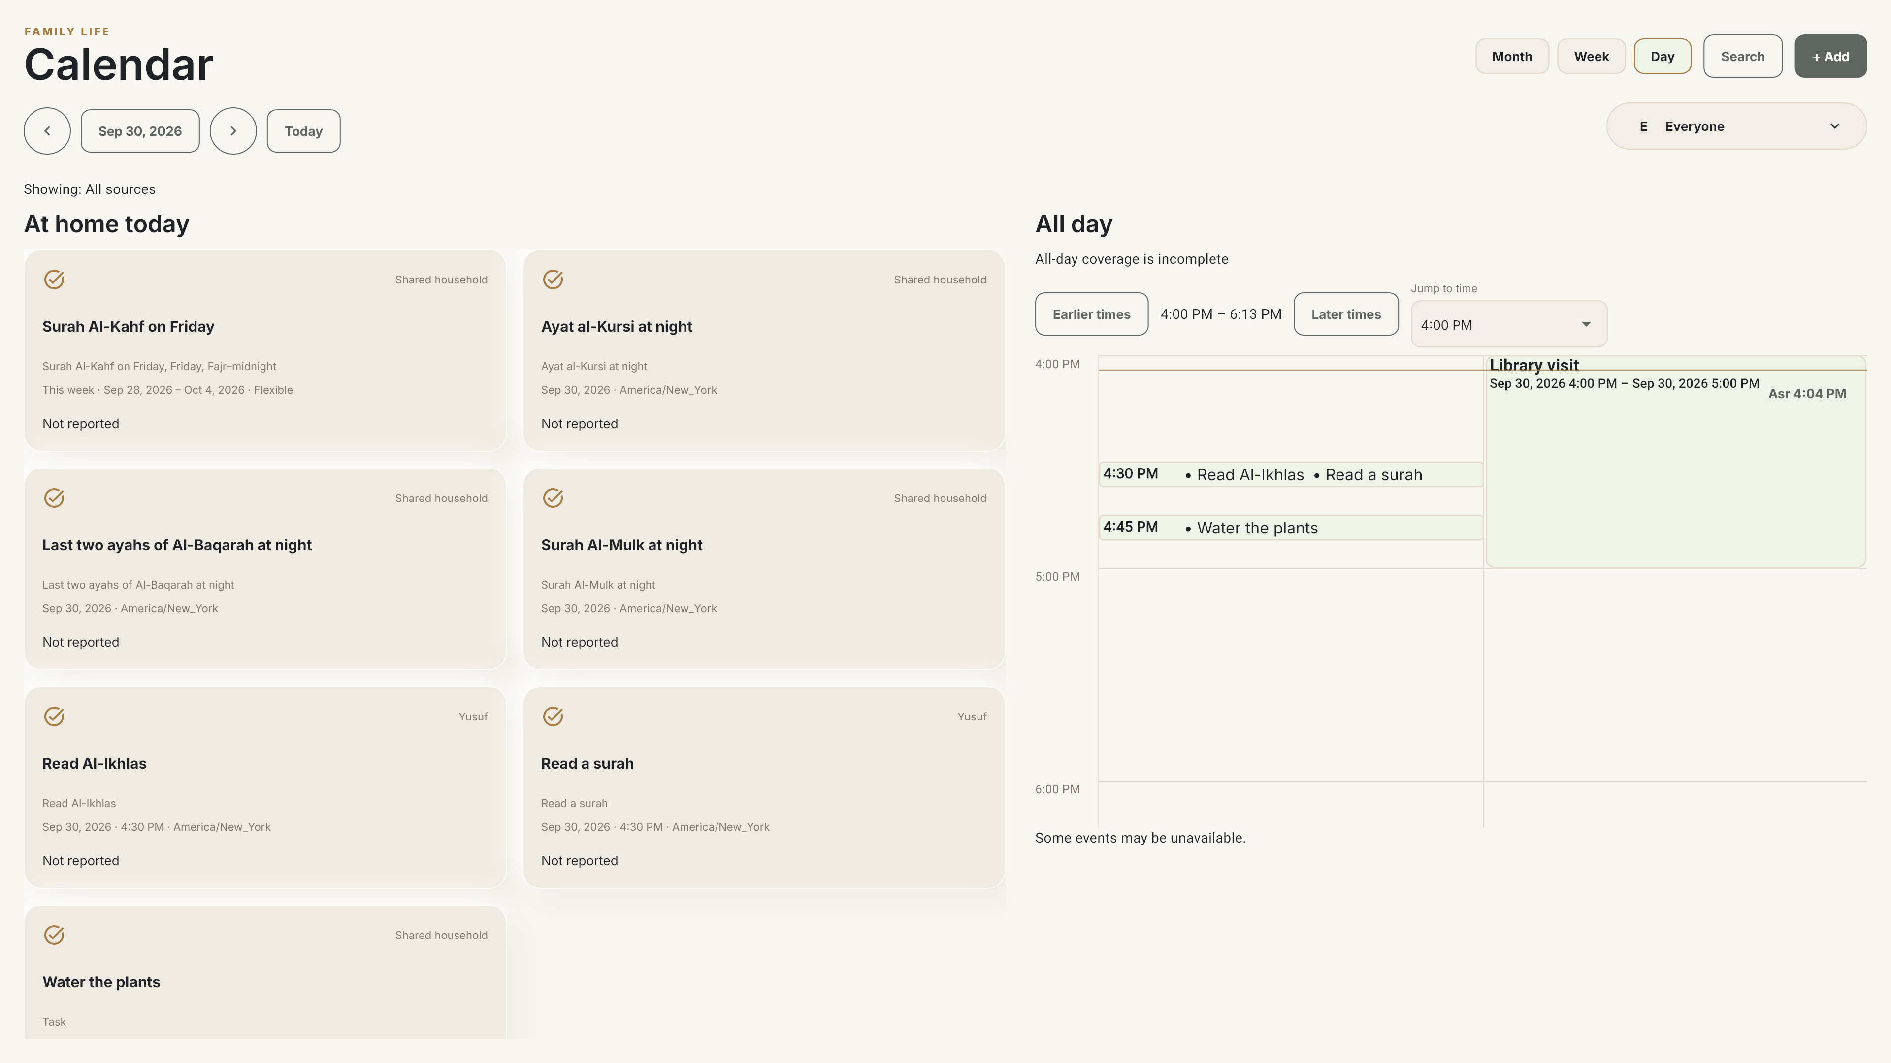This screenshot has height=1063, width=1891.
Task: Show Earlier times
Action: coord(1091,314)
